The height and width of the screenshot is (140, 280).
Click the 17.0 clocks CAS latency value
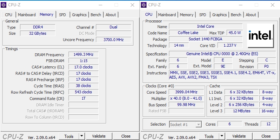[83, 67]
